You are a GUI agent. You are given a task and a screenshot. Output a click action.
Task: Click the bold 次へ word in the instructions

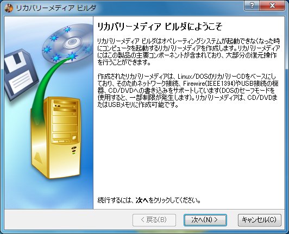pos(142,200)
